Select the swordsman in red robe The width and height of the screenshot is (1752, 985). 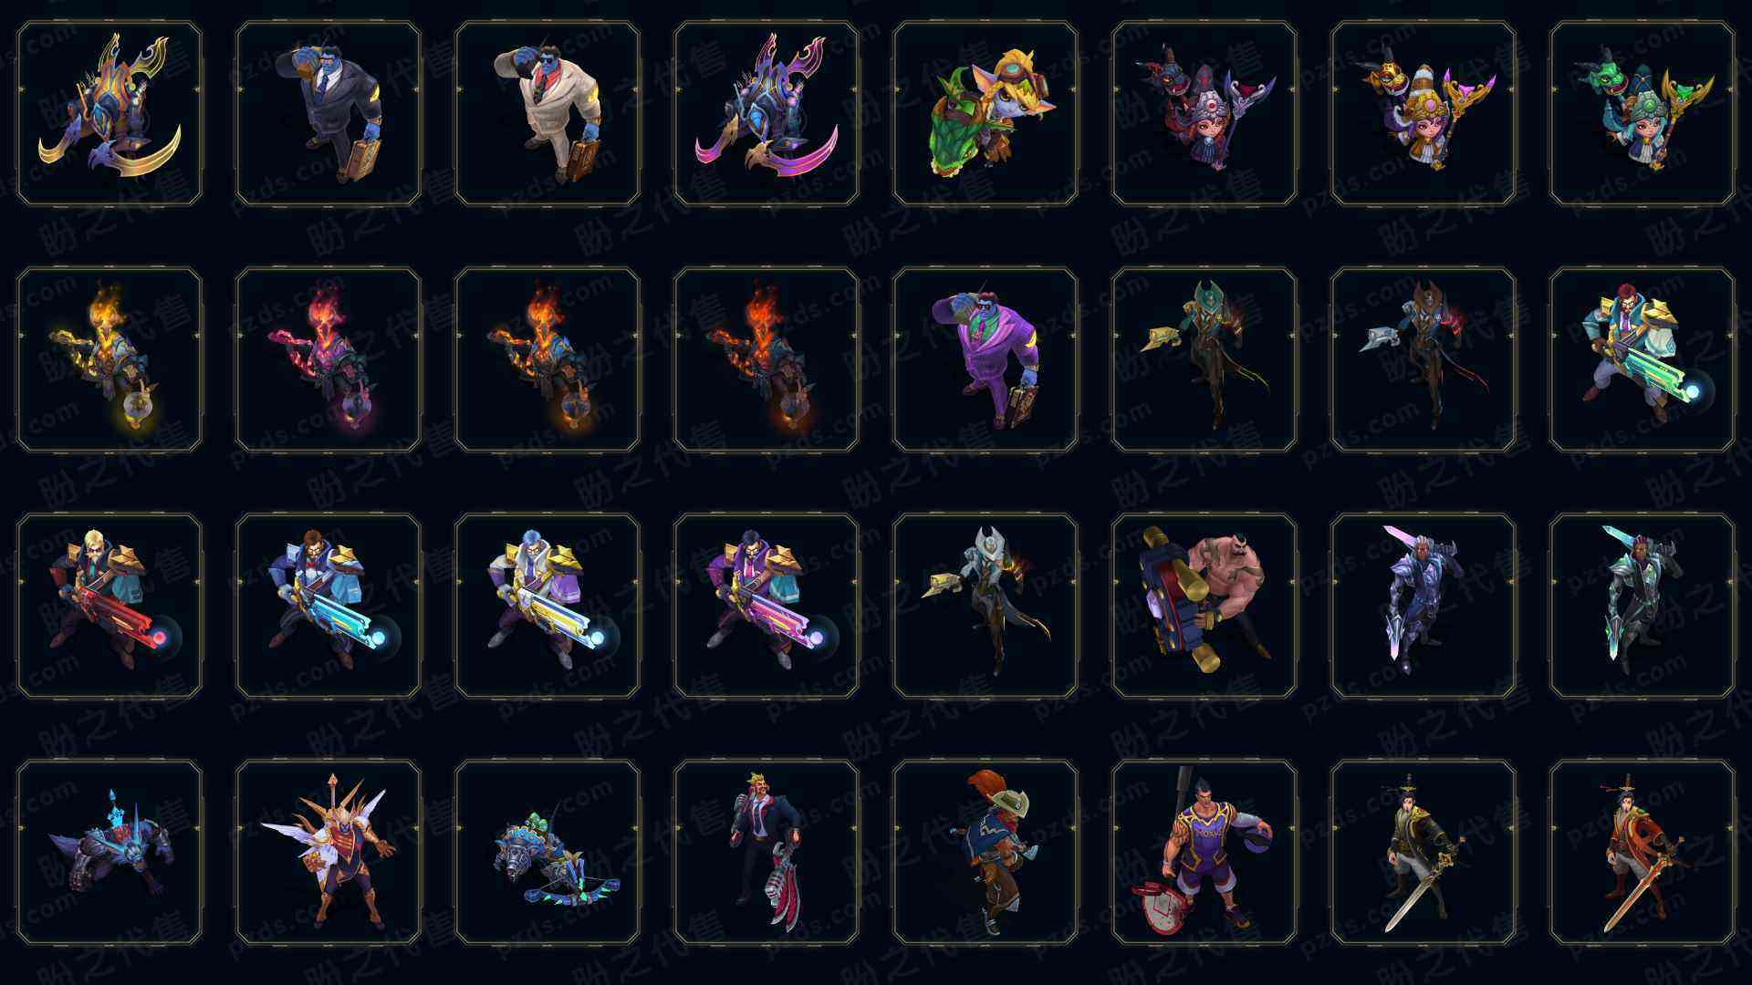1642,852
